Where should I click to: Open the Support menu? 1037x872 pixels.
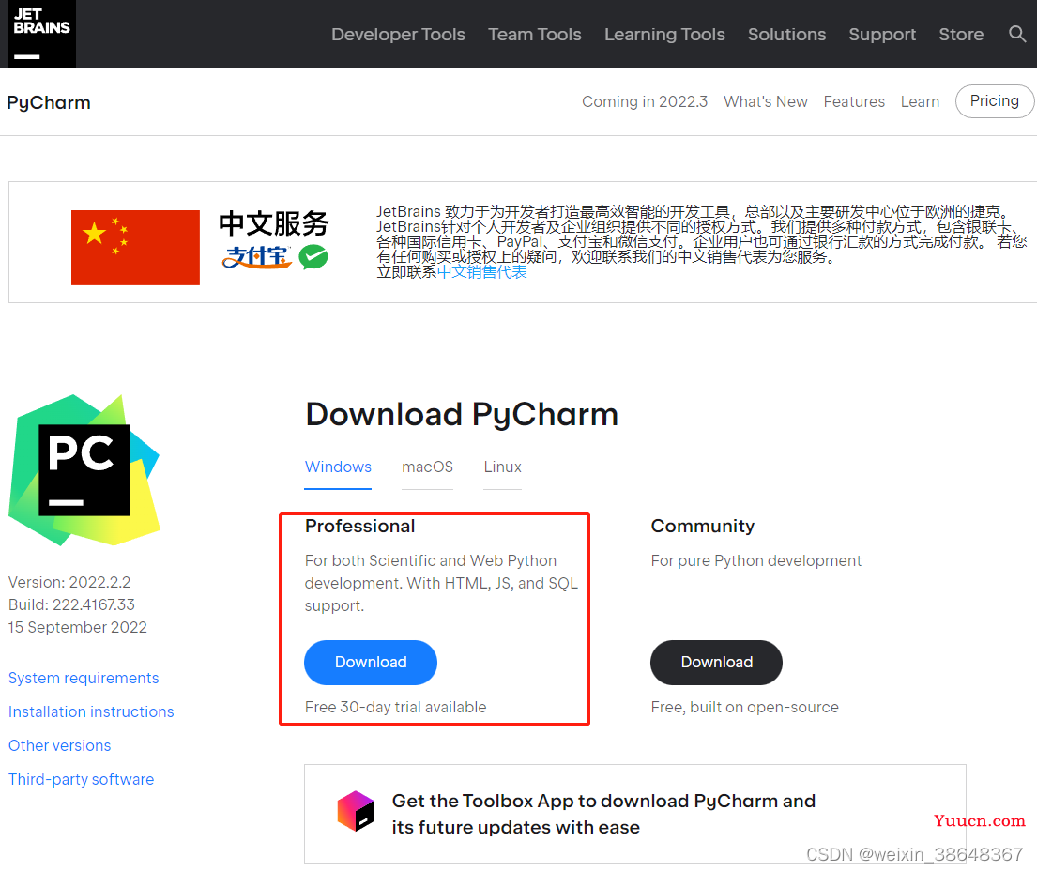pos(882,35)
